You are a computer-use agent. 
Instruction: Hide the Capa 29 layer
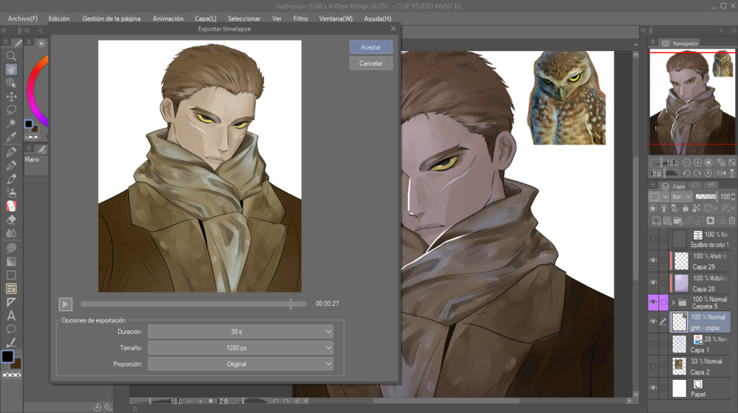653,260
